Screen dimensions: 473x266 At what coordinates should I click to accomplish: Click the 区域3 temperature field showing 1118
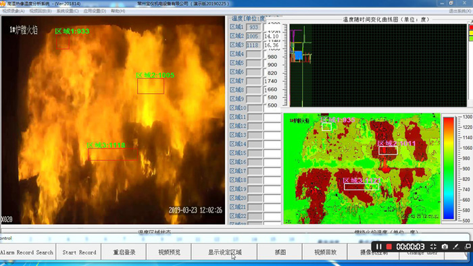tap(253, 45)
